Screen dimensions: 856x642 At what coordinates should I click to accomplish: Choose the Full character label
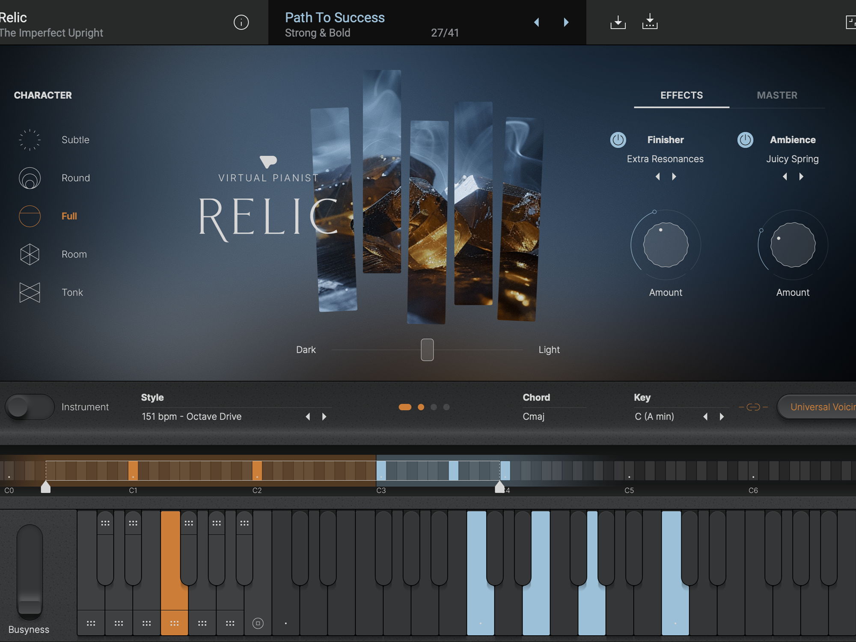point(69,216)
